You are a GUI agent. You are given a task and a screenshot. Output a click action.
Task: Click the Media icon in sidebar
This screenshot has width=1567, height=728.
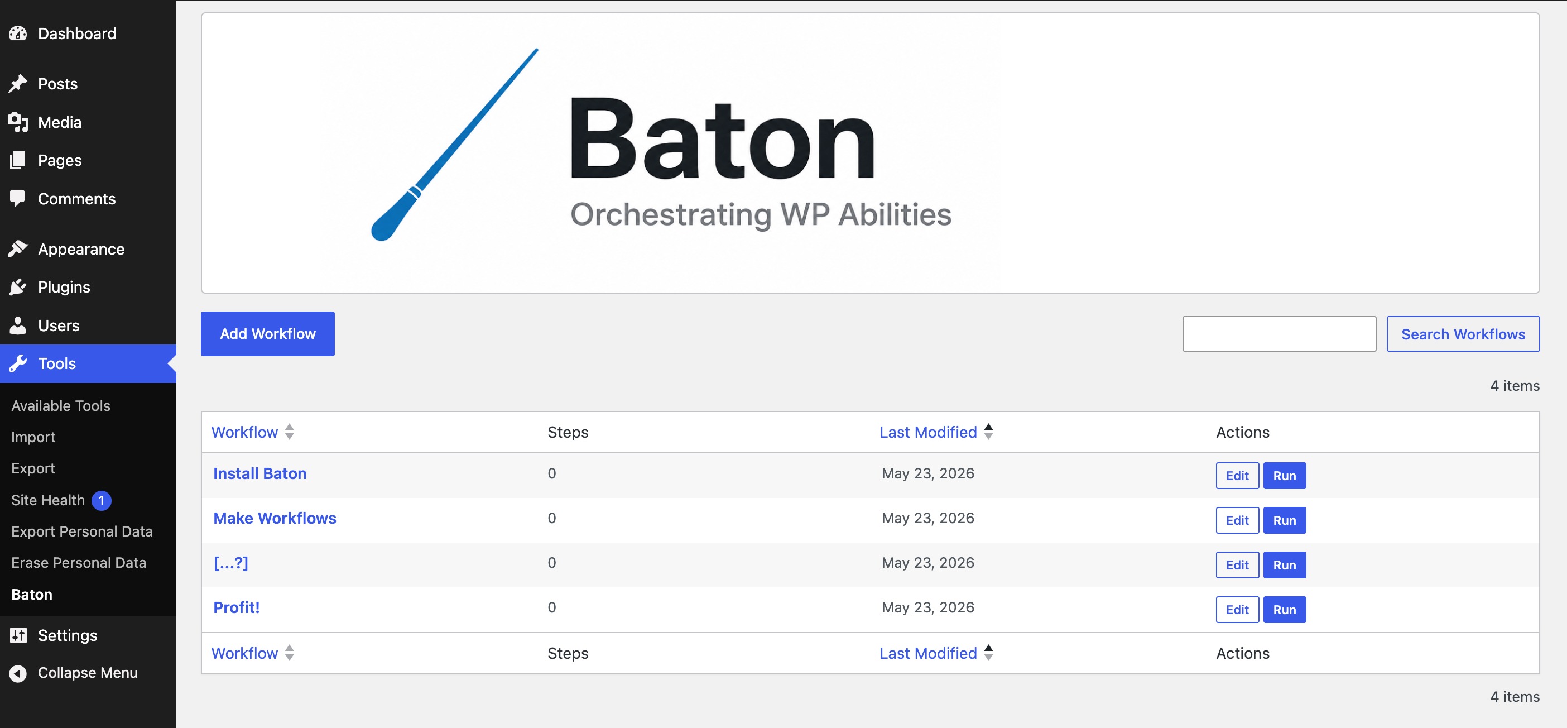[18, 122]
